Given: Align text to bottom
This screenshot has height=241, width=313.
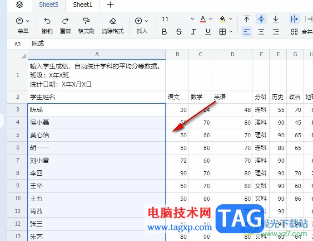Looking at the screenshot, I should point(276,19).
